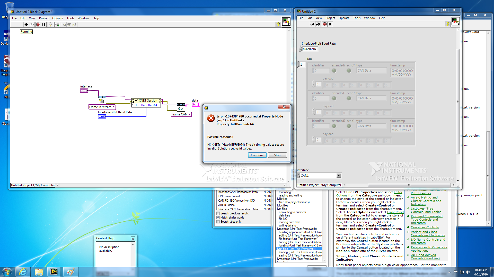Click the VI icon pane in Block Diagram
This screenshot has width=494, height=277.
[286, 21]
